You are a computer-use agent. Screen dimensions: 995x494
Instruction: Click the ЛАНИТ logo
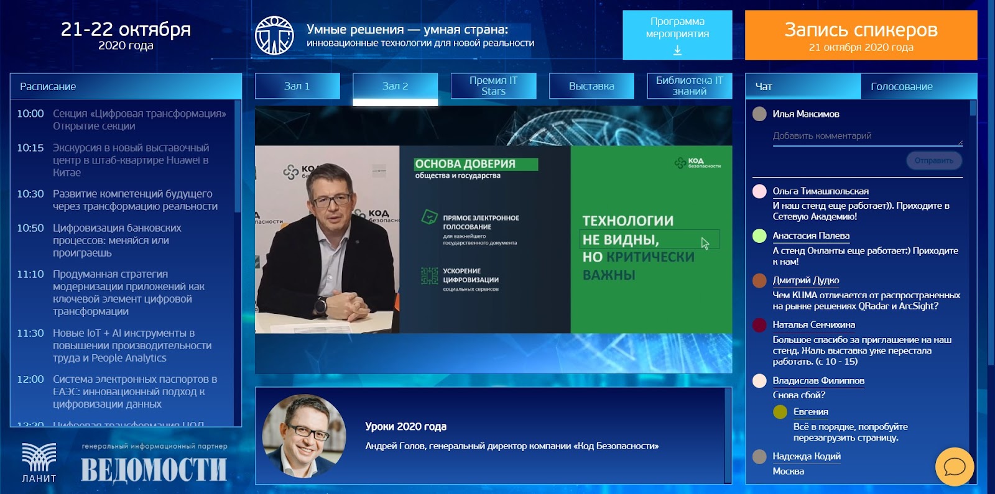pos(39,463)
